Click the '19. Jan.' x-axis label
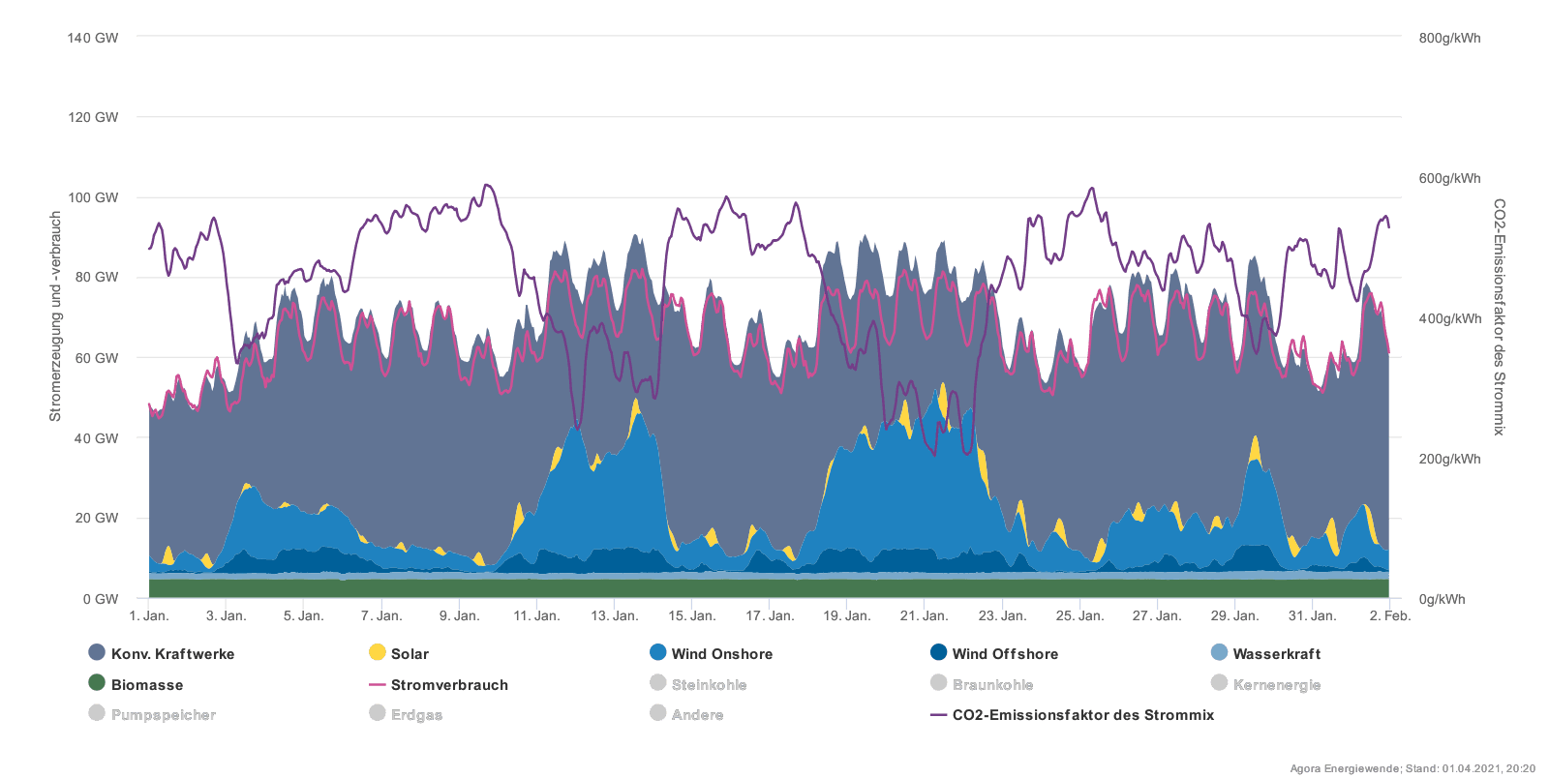This screenshot has width=1549, height=778. (847, 615)
